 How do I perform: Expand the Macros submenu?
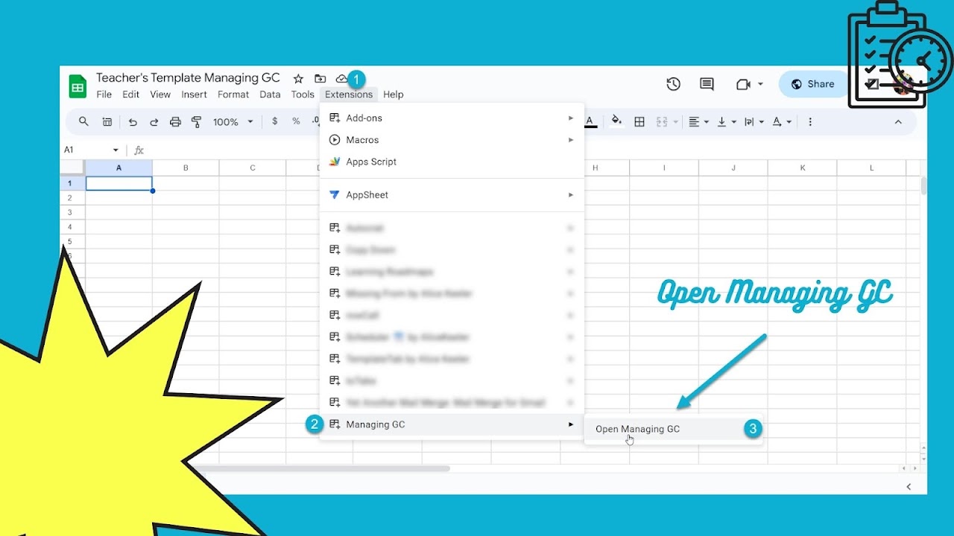click(x=452, y=140)
